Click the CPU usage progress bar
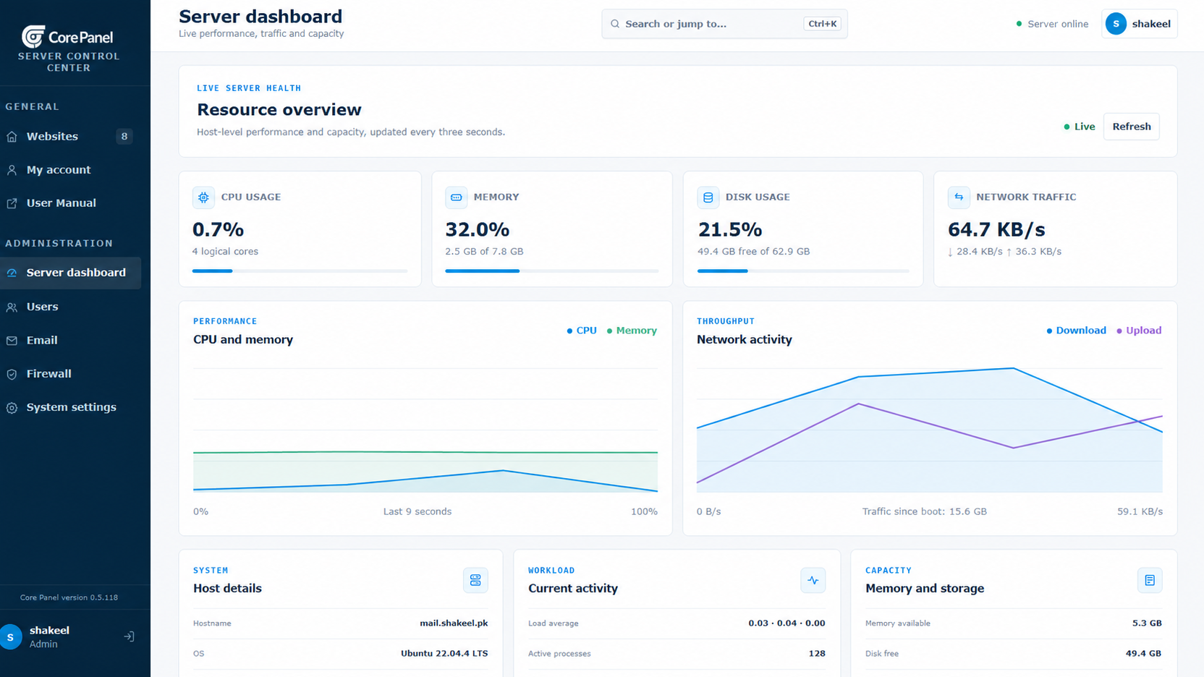1204x677 pixels. 300,271
